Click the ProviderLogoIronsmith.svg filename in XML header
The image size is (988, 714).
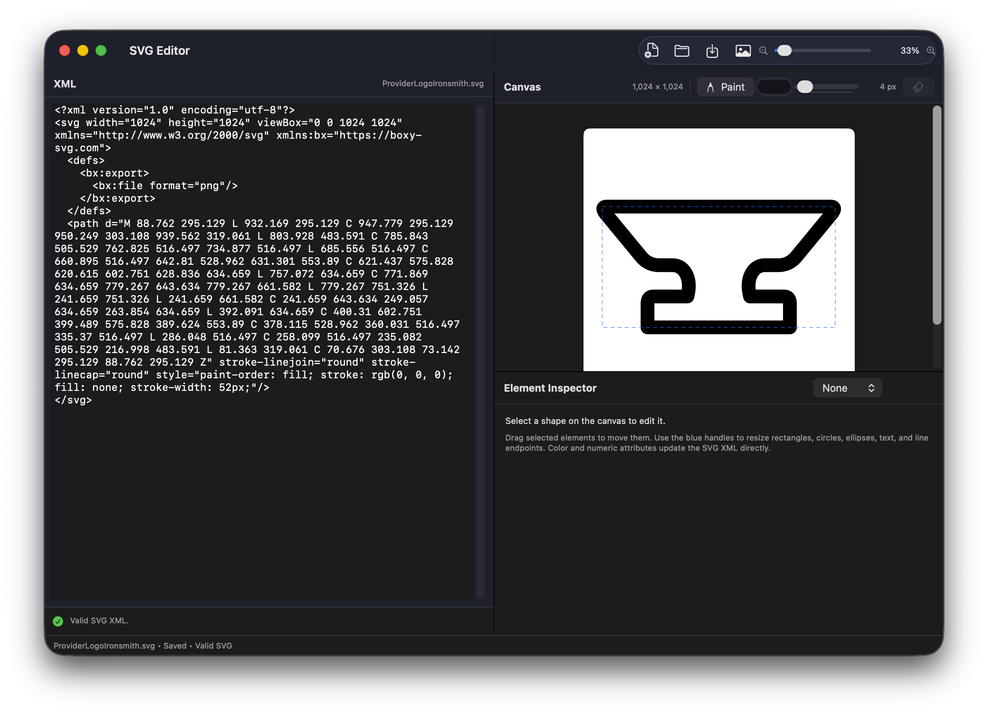(432, 84)
